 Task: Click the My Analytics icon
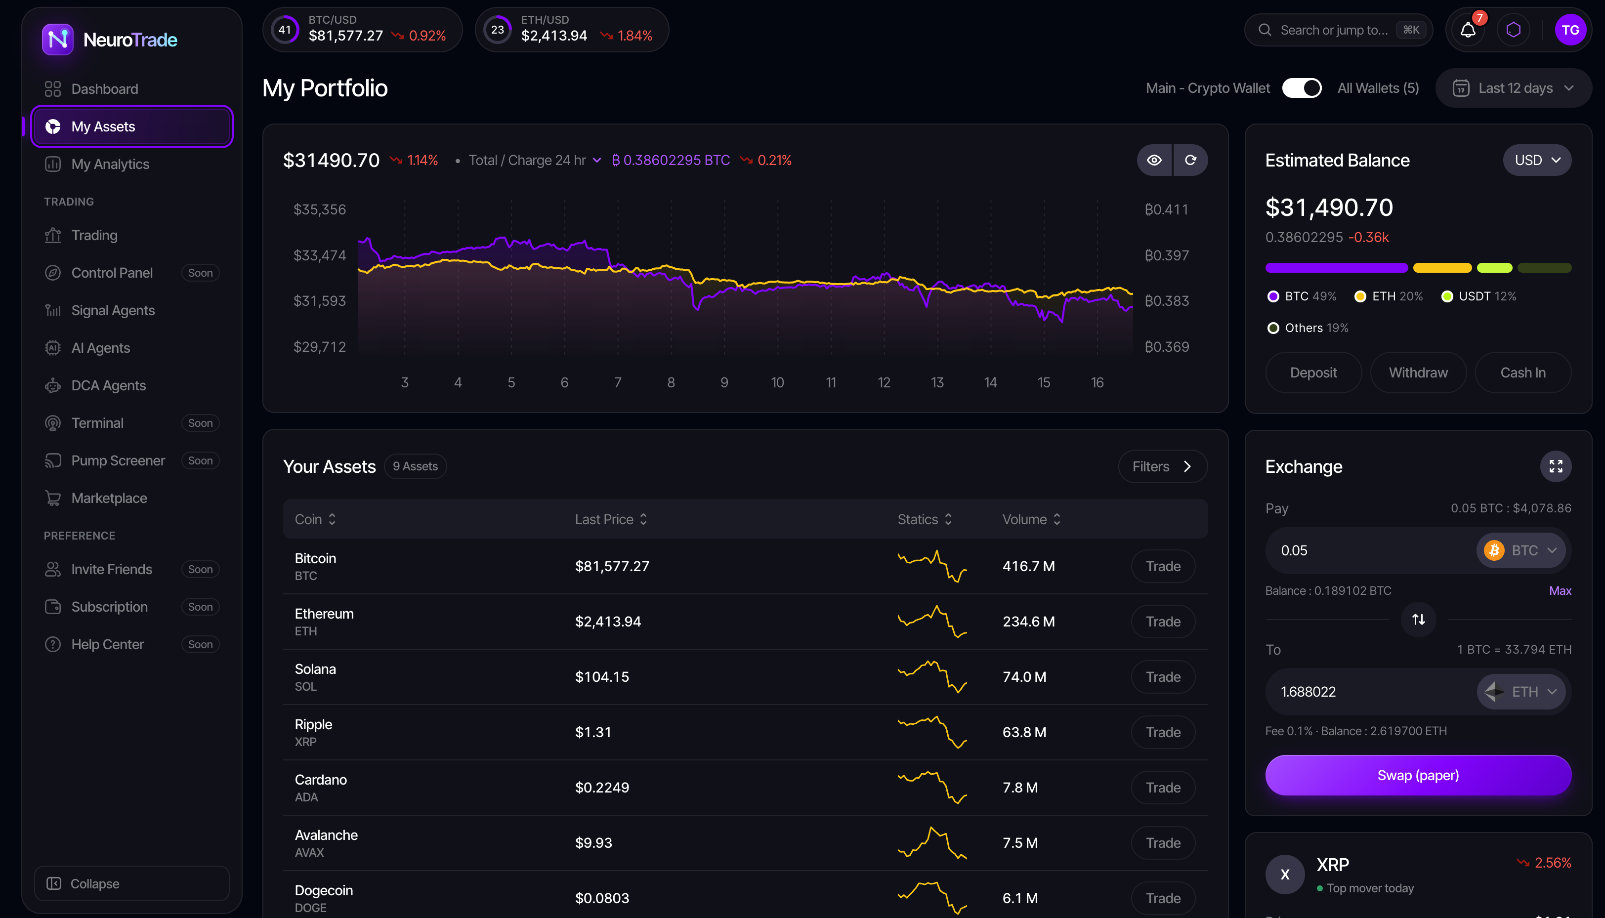coord(53,164)
